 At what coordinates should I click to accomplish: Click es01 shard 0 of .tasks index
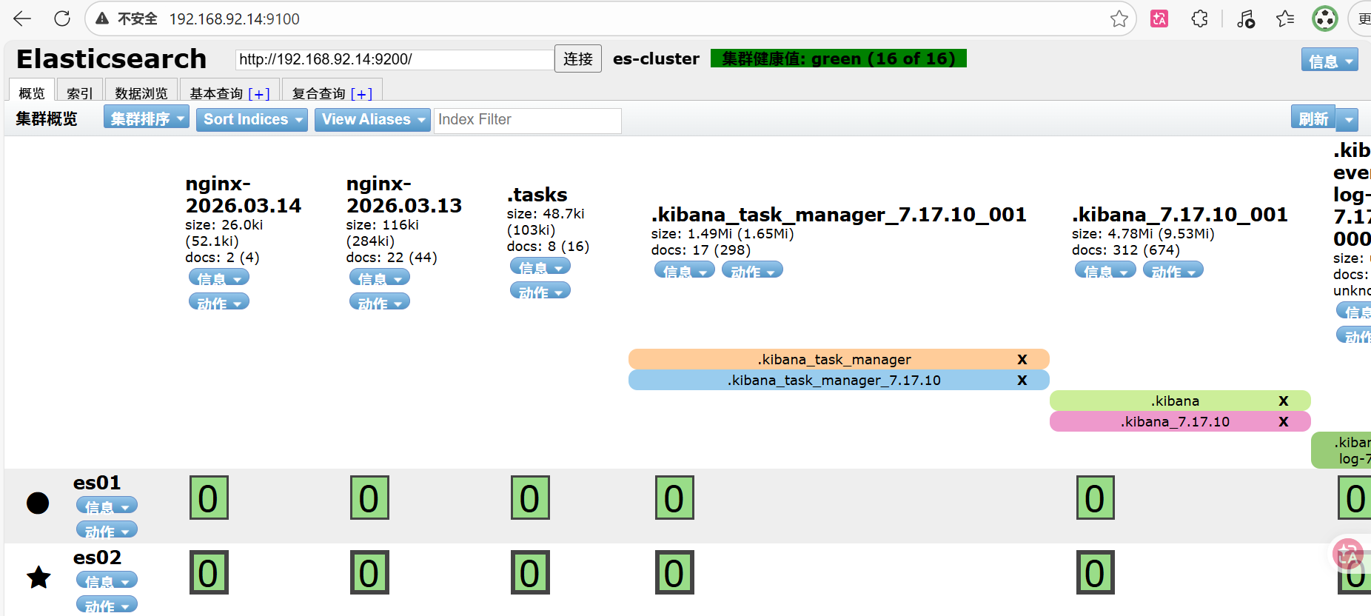click(530, 498)
